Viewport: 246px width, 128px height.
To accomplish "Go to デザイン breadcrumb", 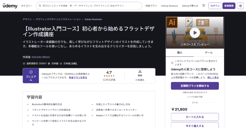I will coord(27,19).
